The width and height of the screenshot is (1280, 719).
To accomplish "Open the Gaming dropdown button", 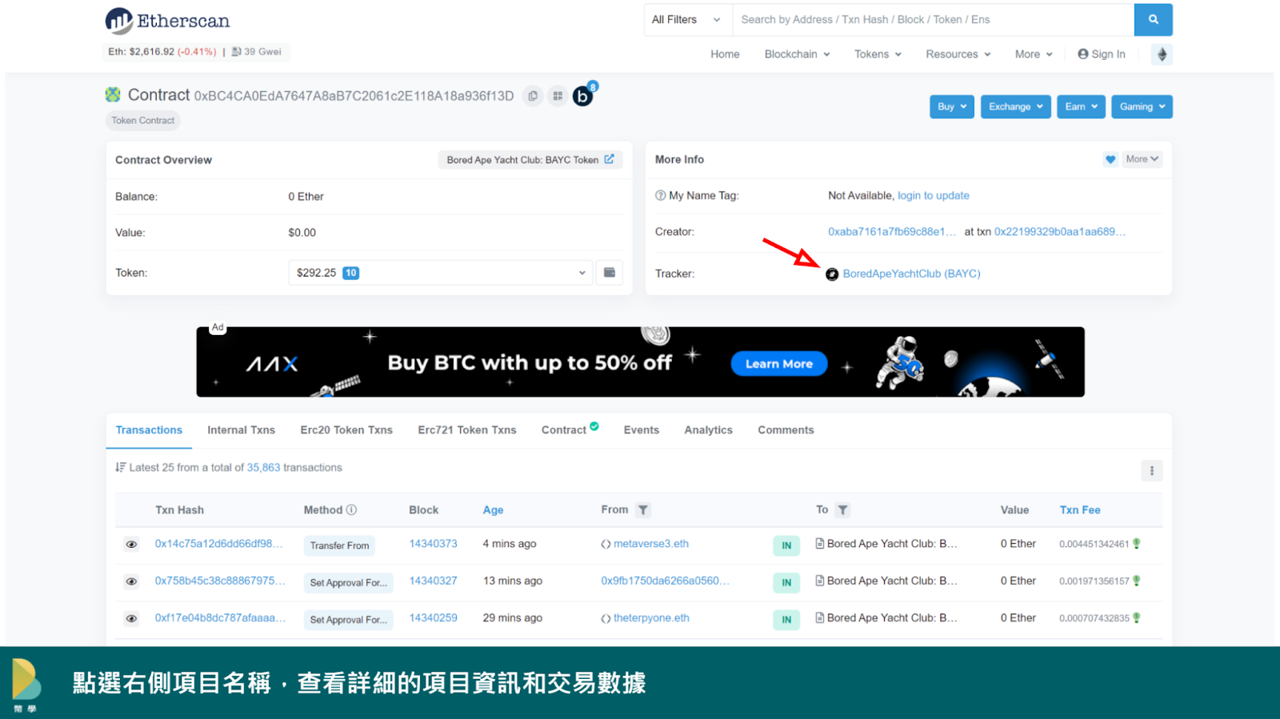I will pyautogui.click(x=1142, y=107).
